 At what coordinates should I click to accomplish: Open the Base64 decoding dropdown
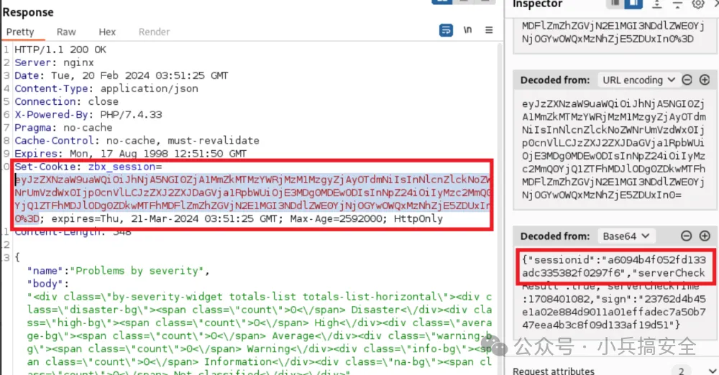626,236
